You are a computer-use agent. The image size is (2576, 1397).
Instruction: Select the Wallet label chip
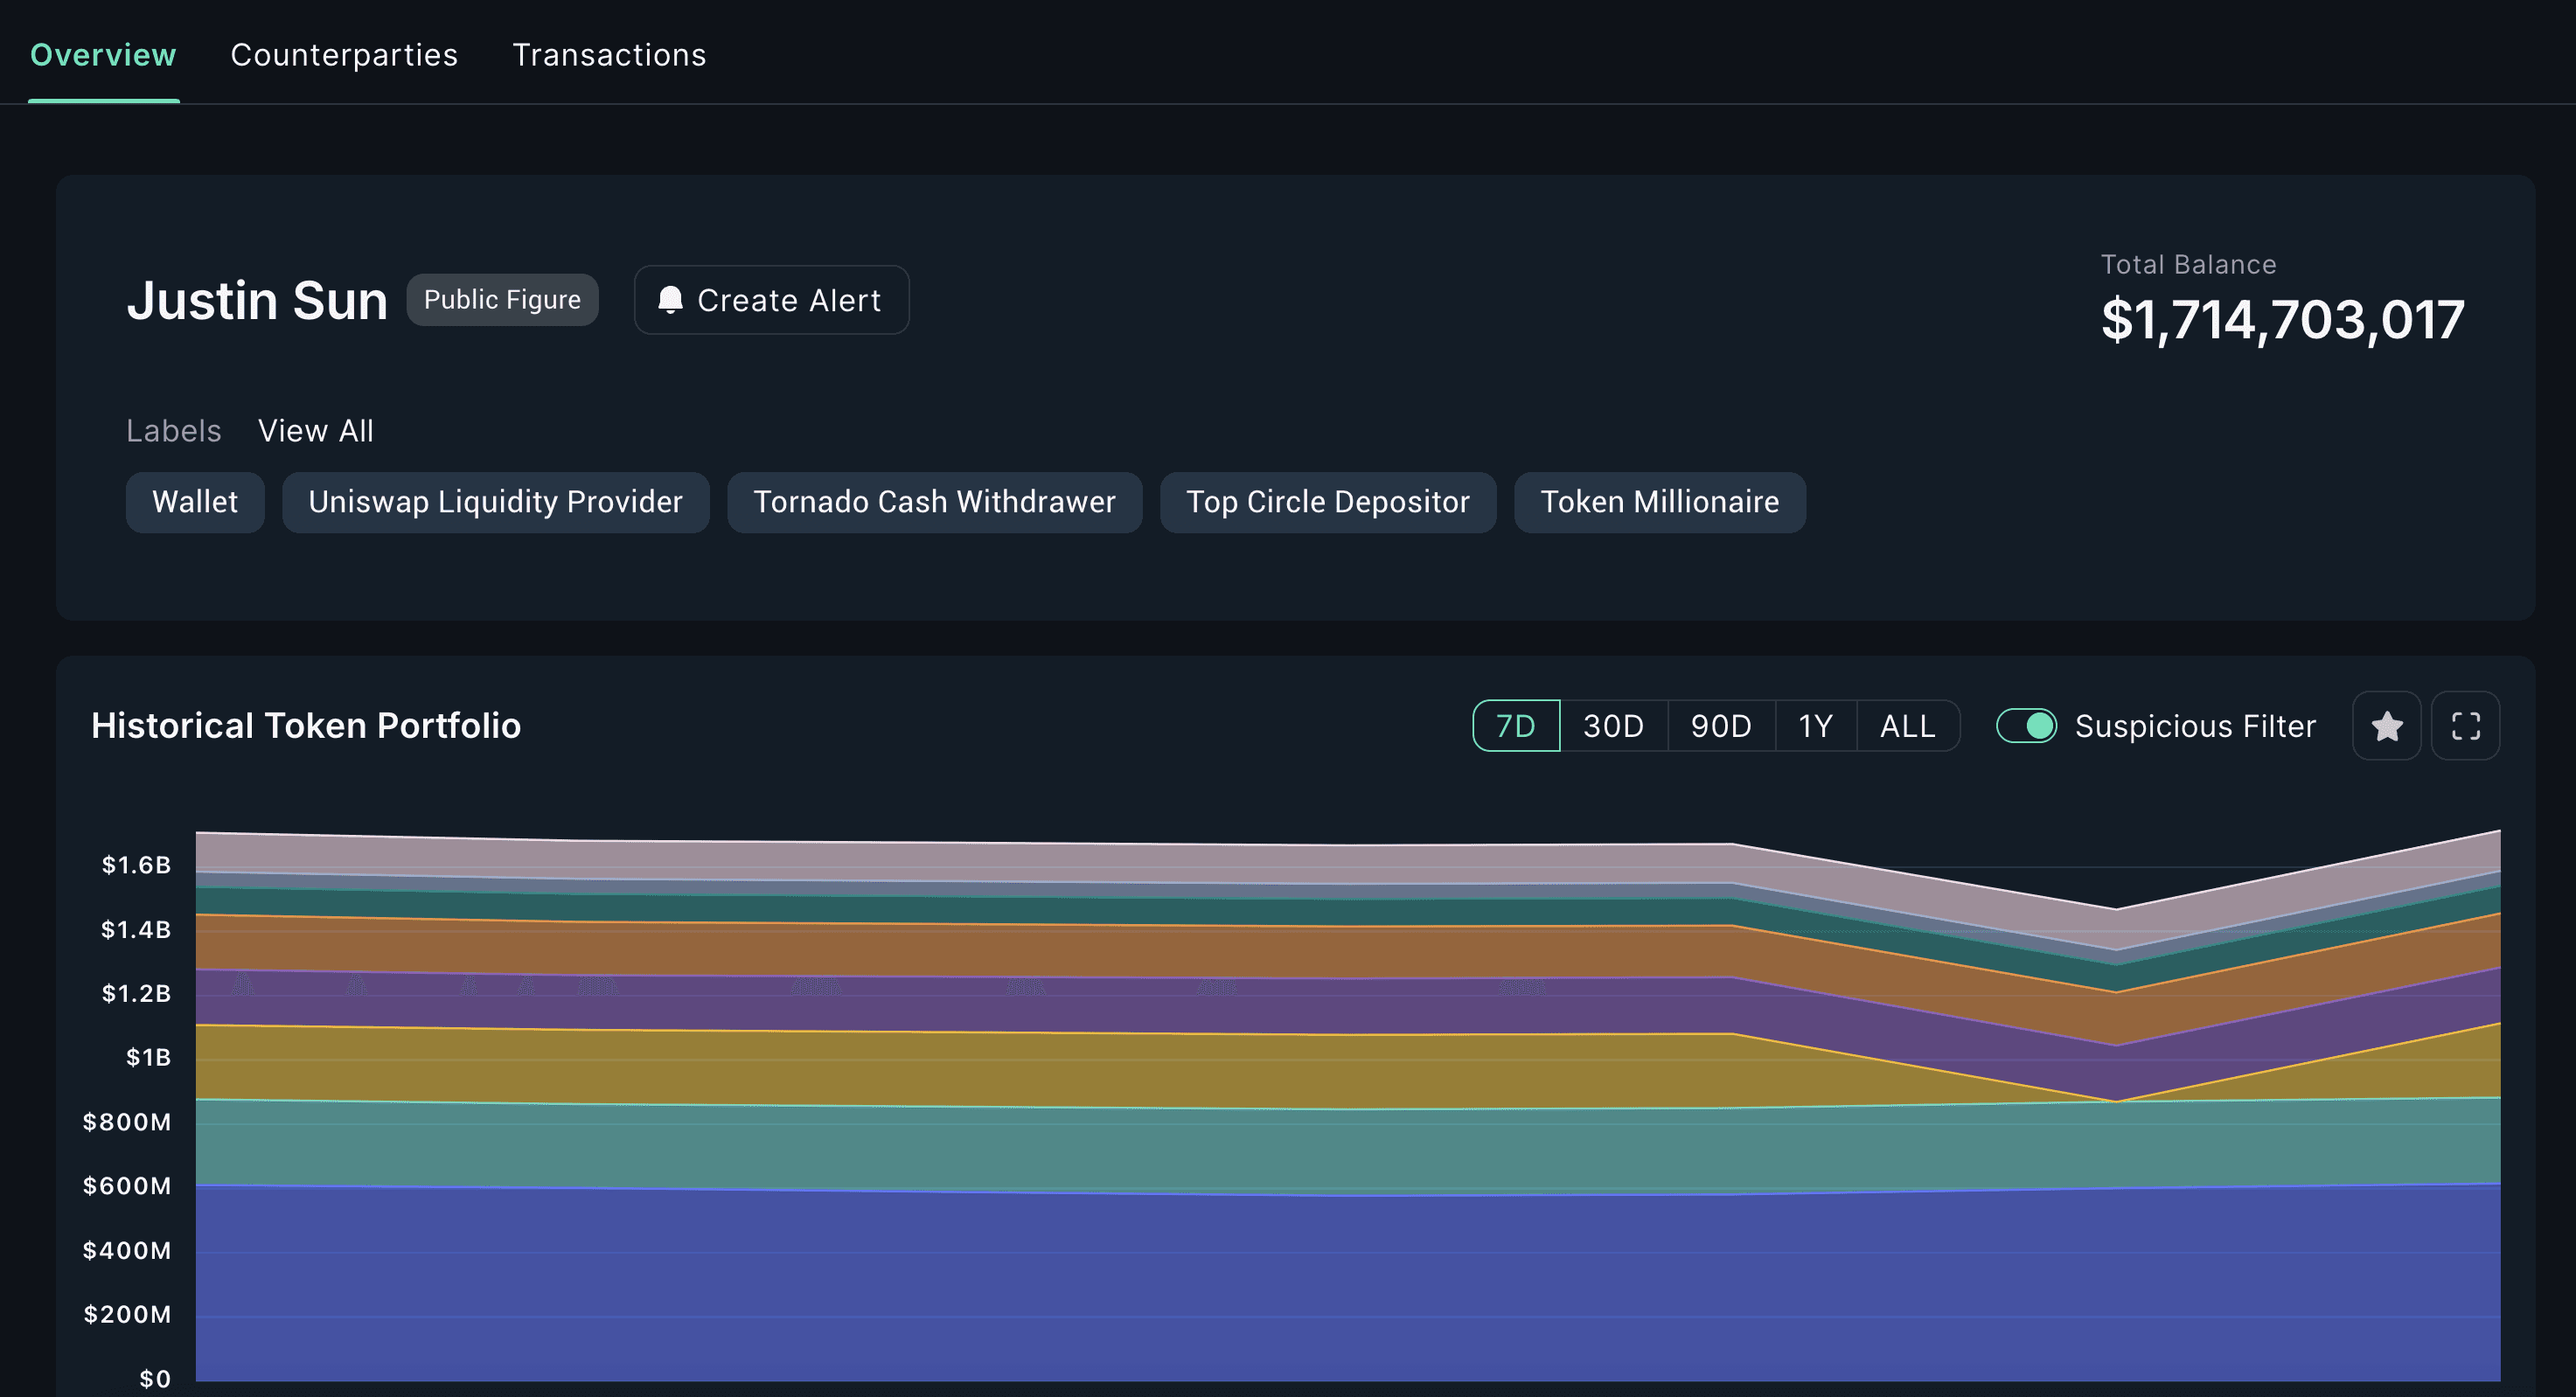[195, 502]
